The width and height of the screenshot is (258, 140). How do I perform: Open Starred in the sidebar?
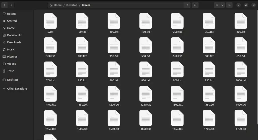tap(17, 21)
